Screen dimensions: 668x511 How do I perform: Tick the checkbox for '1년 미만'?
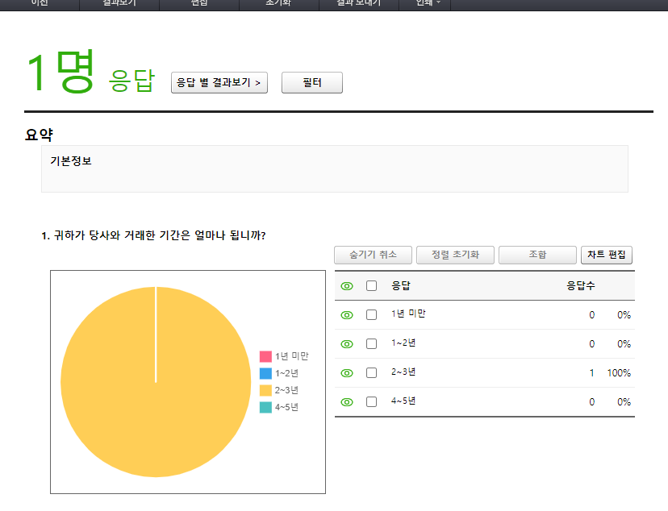371,315
